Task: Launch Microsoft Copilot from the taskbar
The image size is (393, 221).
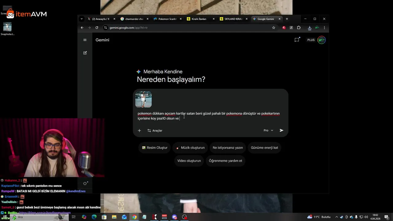Action: (x=84, y=217)
